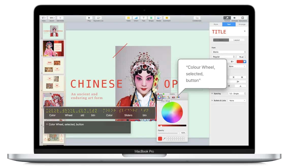Click the Add Slide plus button

60,18
